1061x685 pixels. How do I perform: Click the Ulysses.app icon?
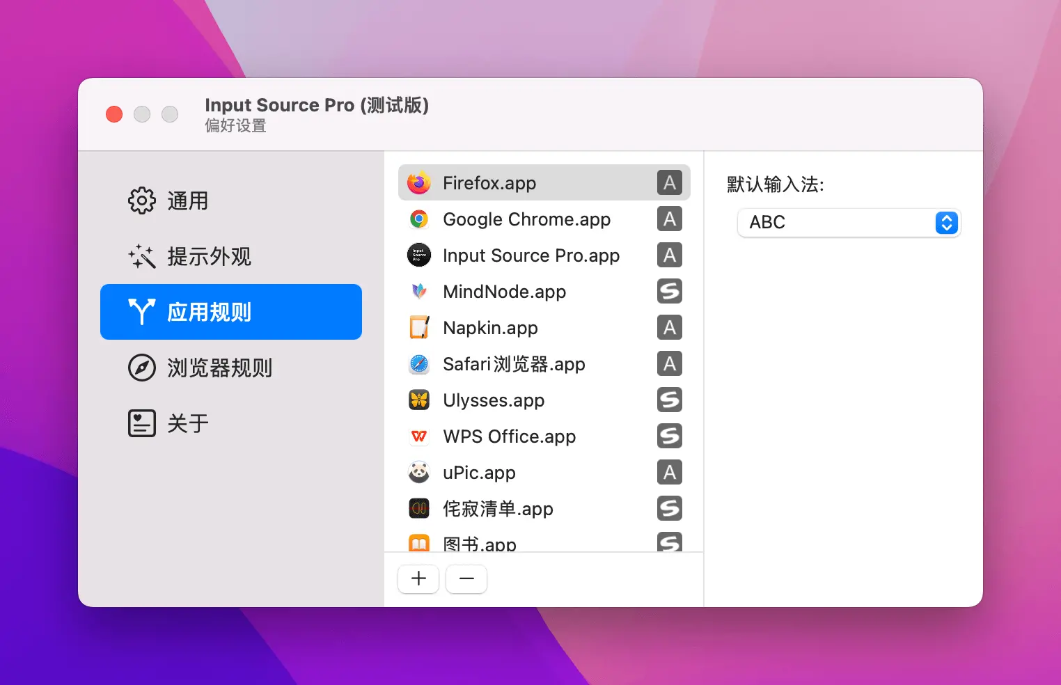pos(418,400)
